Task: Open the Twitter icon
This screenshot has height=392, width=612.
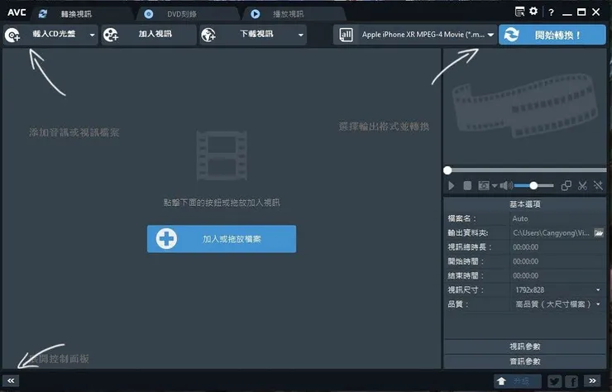Action: (554, 381)
